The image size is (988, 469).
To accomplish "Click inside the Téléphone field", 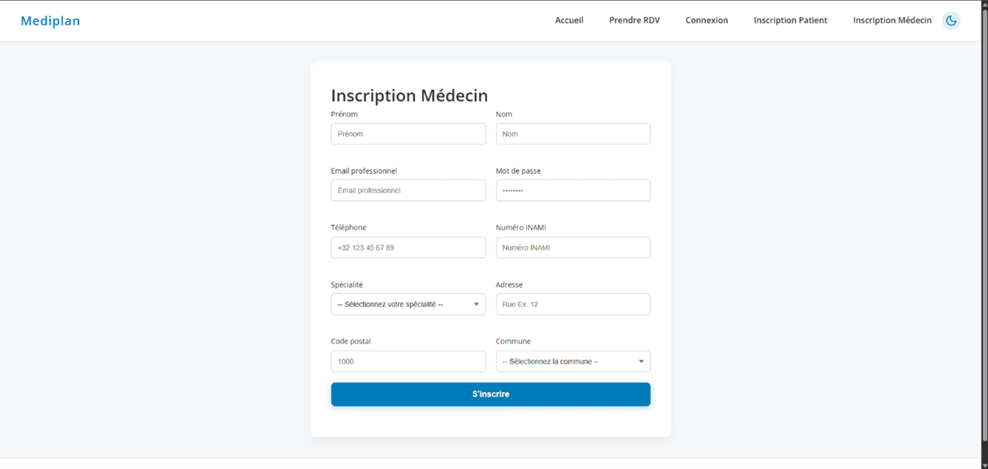I will pos(408,247).
